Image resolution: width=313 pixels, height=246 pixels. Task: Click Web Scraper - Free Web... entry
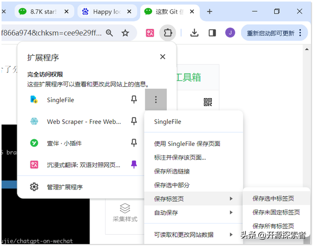coord(84,122)
